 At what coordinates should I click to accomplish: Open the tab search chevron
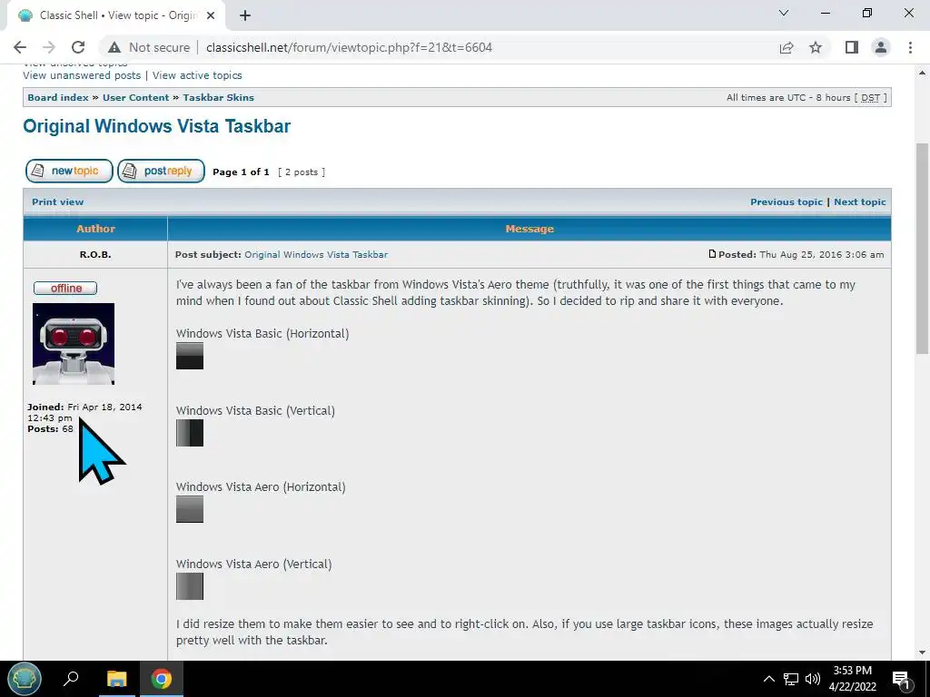(784, 13)
